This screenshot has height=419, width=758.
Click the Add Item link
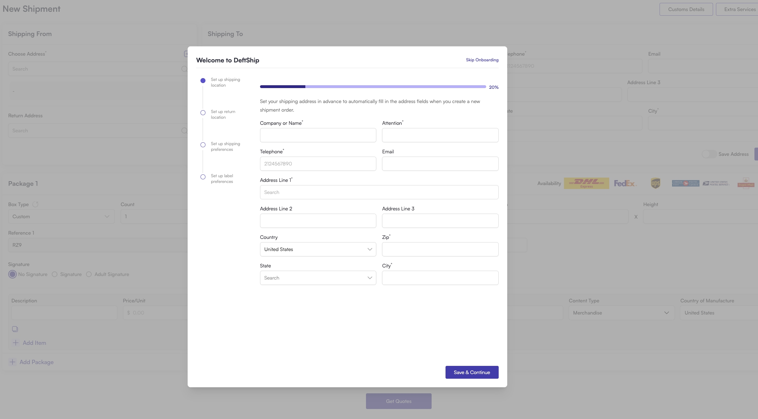pyautogui.click(x=34, y=343)
